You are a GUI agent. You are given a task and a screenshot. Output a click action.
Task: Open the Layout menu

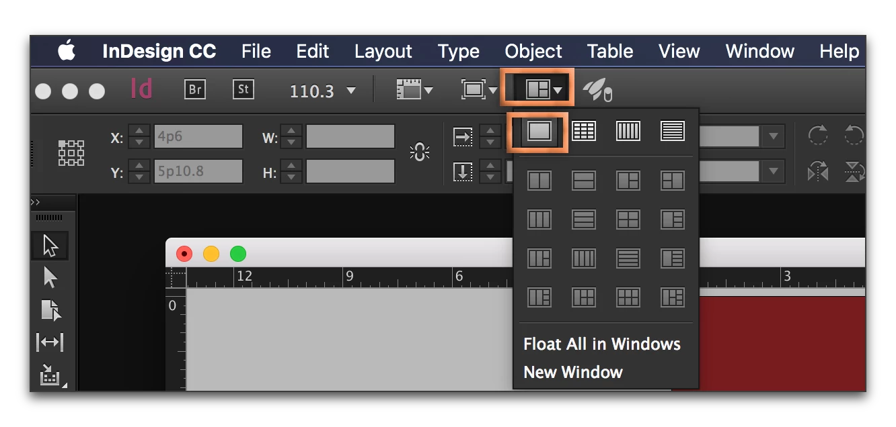pyautogui.click(x=383, y=52)
